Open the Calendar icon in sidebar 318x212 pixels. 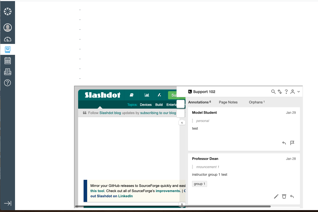[x=7, y=61]
